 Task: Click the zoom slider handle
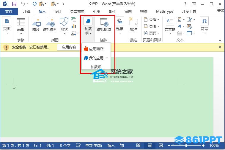[x=186, y=146]
